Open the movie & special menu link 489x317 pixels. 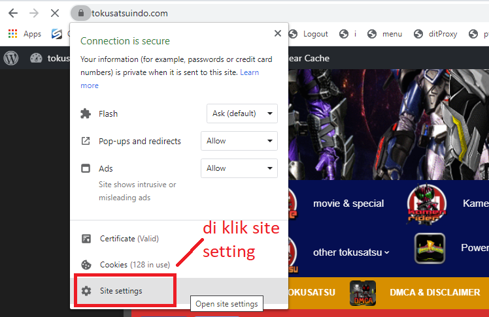coord(348,204)
